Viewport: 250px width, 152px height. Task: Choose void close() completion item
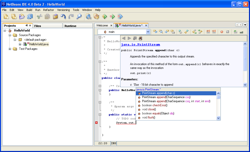[176, 109]
